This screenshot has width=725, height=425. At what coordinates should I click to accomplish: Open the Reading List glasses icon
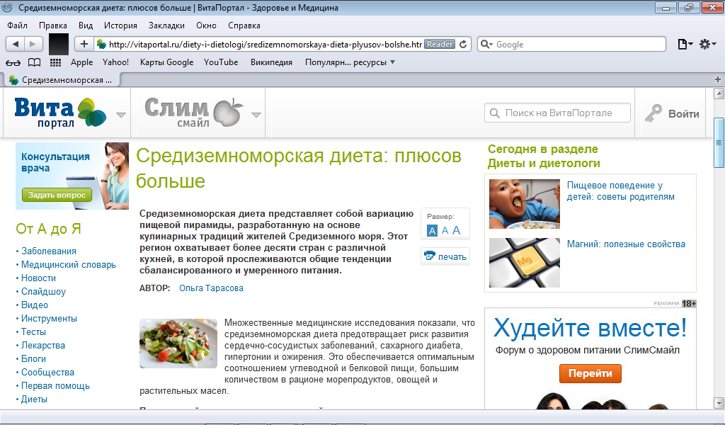13,62
